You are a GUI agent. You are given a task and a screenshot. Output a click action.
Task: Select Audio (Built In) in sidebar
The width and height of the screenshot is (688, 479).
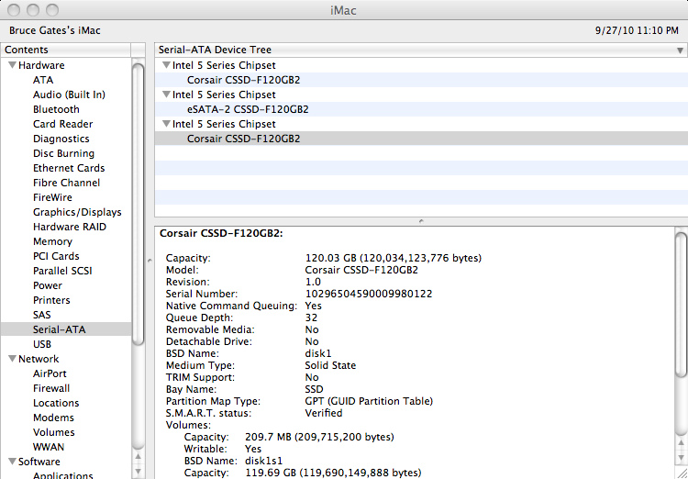point(69,95)
